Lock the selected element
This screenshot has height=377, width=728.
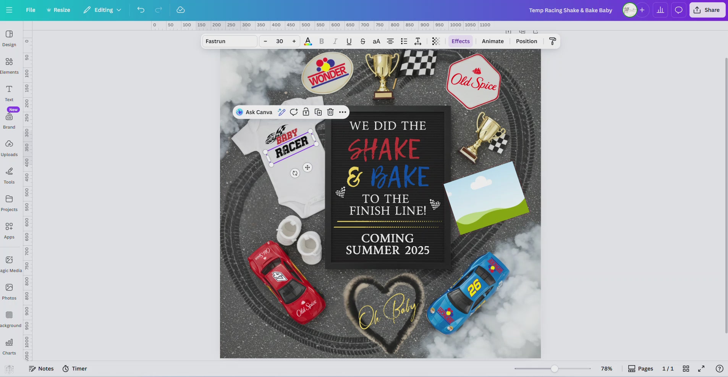(305, 112)
